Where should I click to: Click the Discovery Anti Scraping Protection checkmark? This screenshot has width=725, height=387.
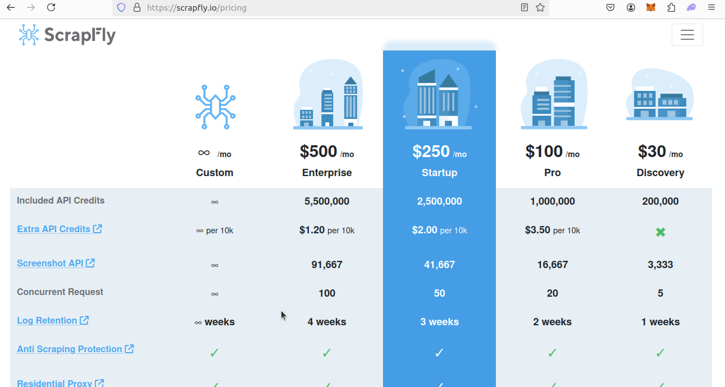[x=660, y=353]
